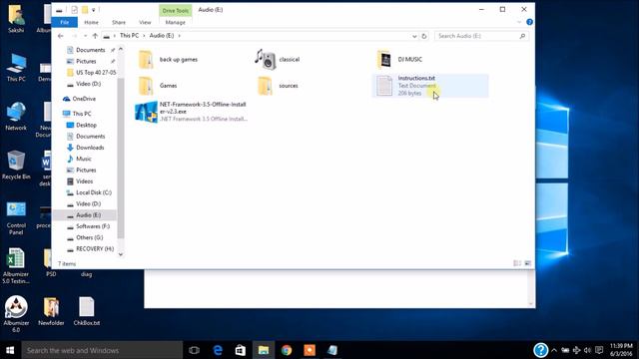
Task: Click the chevron after This PC in path
Action: click(144, 36)
